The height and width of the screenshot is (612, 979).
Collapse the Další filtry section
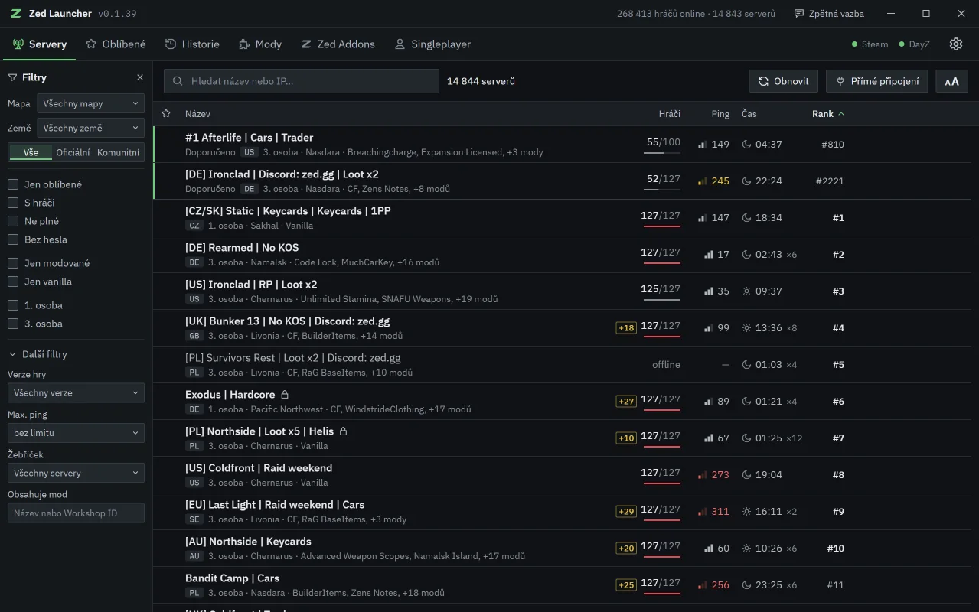click(38, 354)
